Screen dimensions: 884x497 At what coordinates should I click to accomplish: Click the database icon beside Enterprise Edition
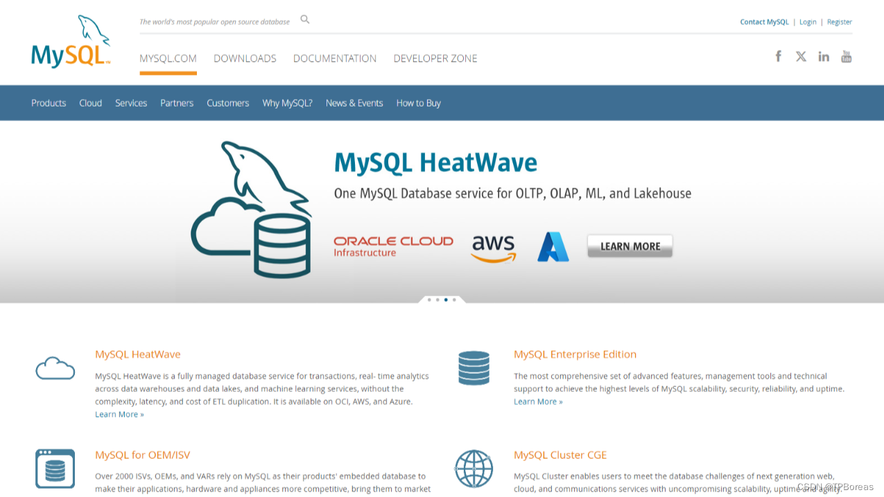tap(474, 368)
